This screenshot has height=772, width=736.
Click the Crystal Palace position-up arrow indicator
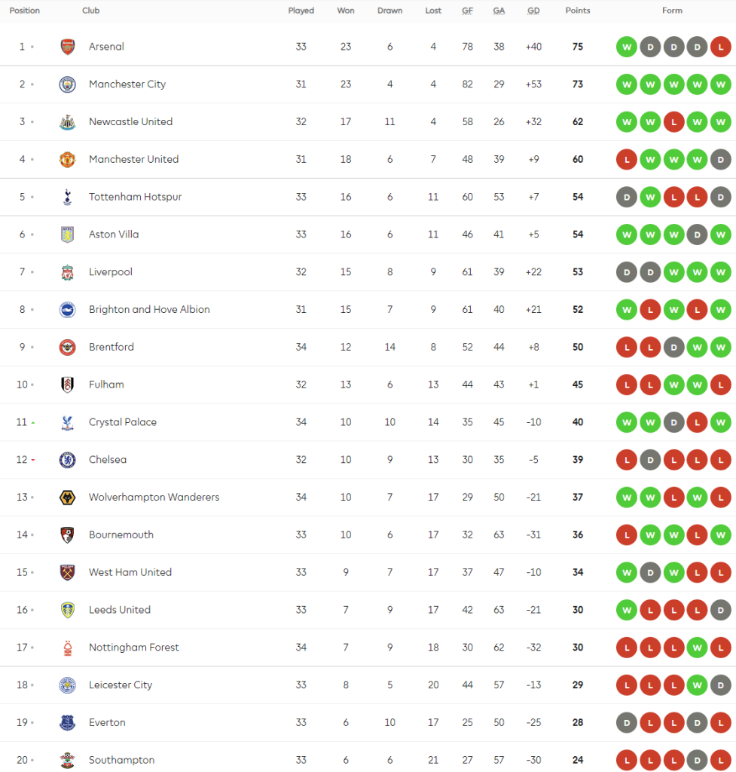tap(32, 422)
